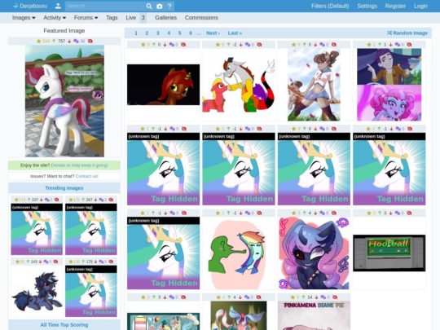
Task: Click the Next page link
Action: click(213, 33)
